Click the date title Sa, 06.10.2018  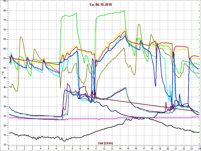click(x=101, y=5)
